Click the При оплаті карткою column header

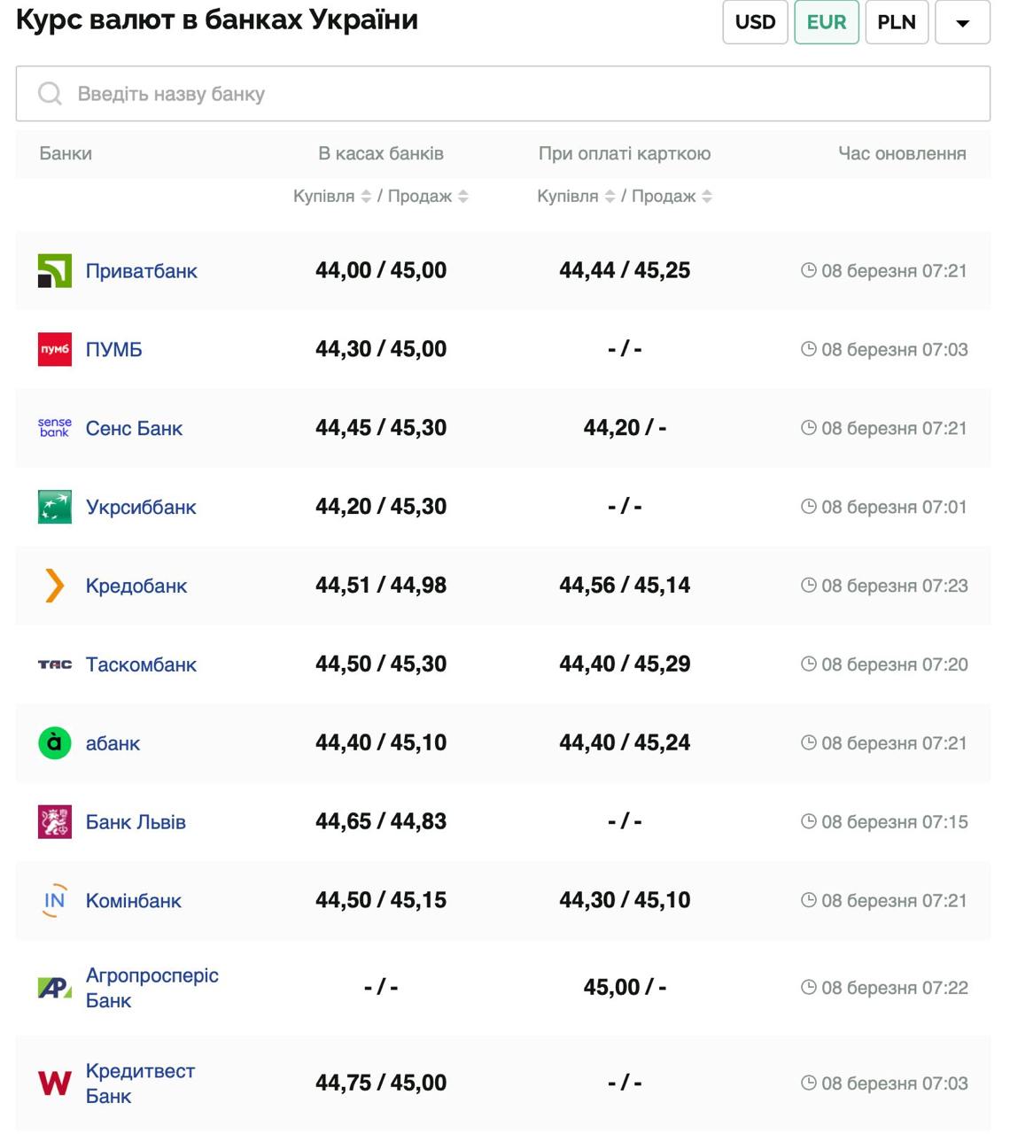pyautogui.click(x=625, y=153)
